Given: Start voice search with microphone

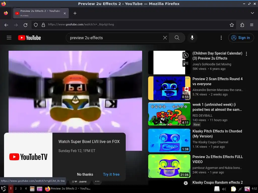Looking at the screenshot, I should (192, 38).
